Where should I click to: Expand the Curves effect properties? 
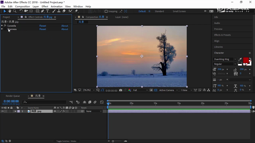click(2, 29)
